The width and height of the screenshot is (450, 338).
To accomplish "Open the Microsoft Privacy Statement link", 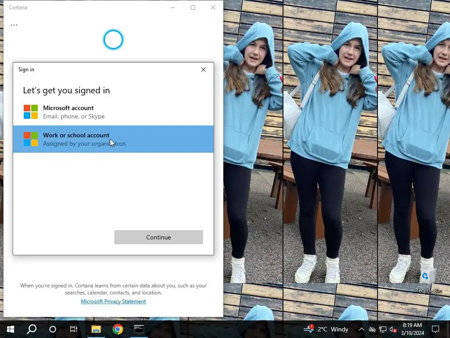I will tap(113, 301).
